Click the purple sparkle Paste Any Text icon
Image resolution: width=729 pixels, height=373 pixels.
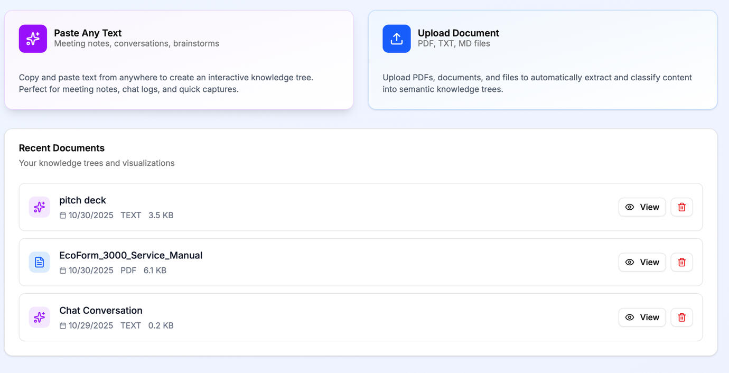(33, 39)
